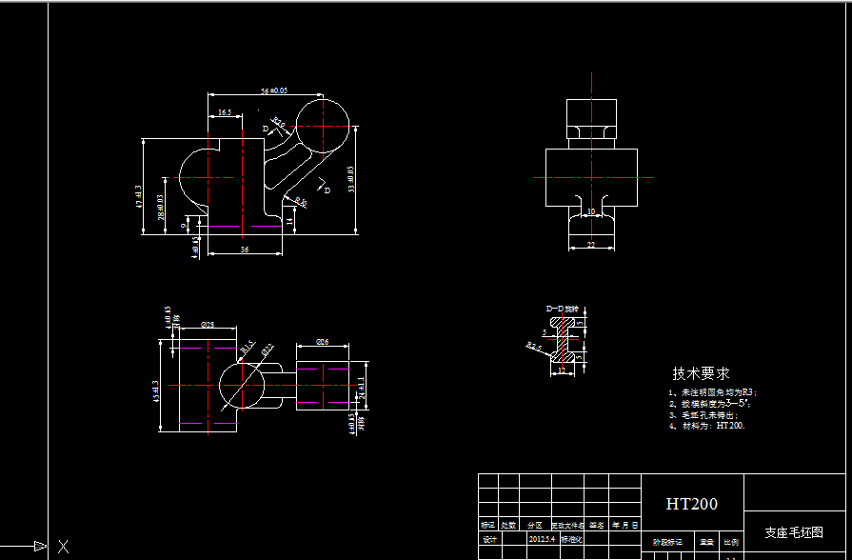Click the 56±0.05 dimension text
This screenshot has height=560, width=852.
(274, 90)
